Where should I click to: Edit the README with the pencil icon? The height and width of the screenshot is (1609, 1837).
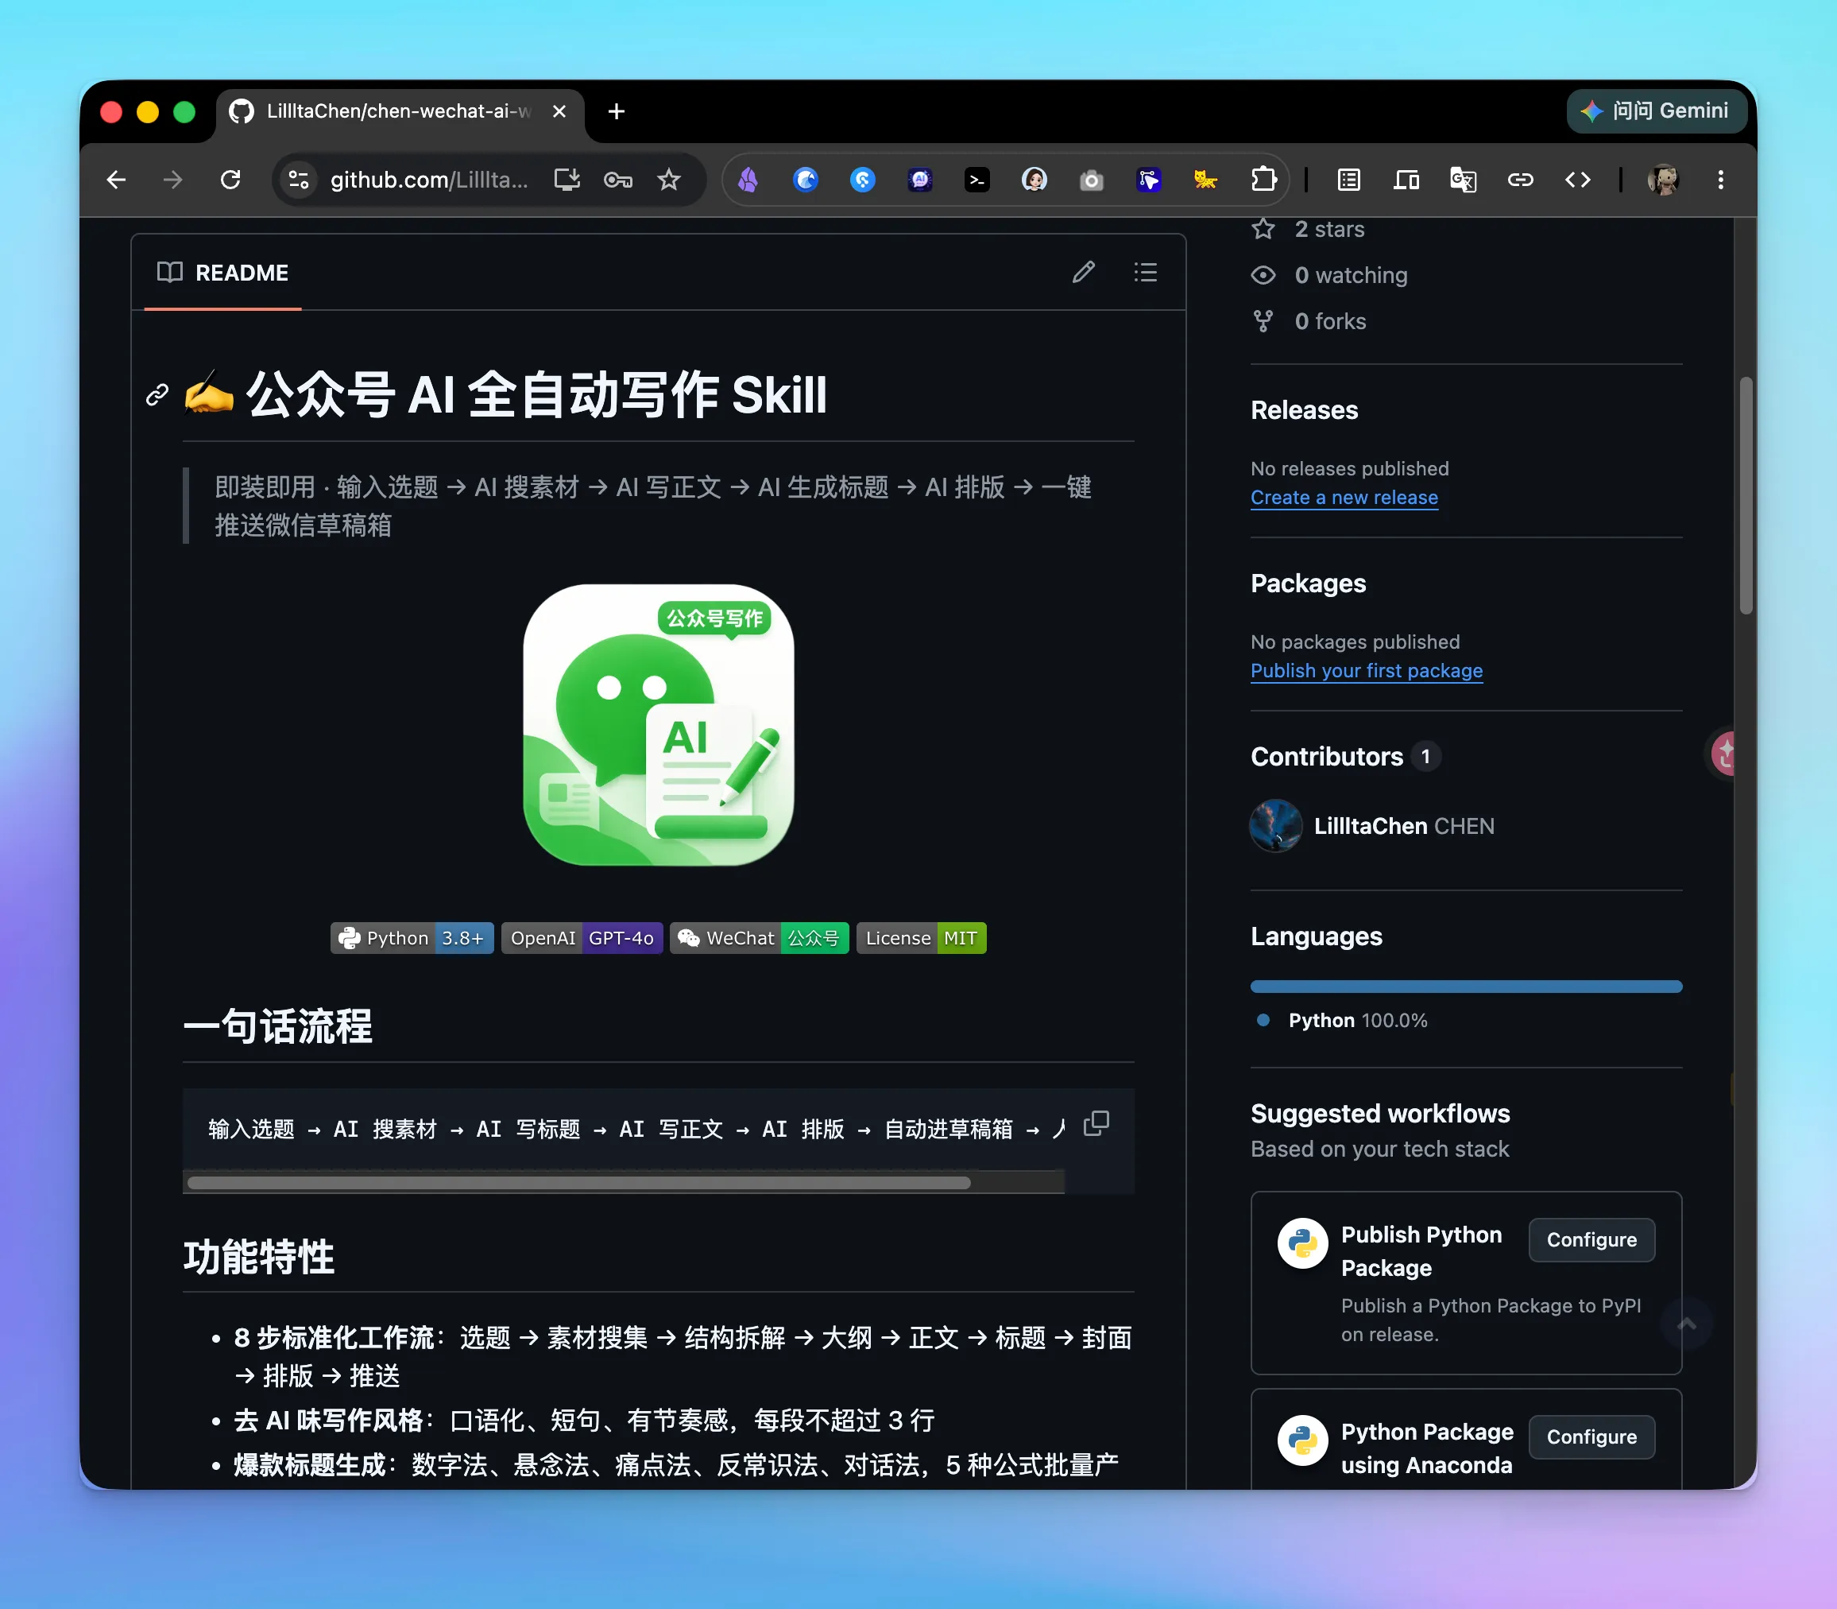(x=1083, y=272)
